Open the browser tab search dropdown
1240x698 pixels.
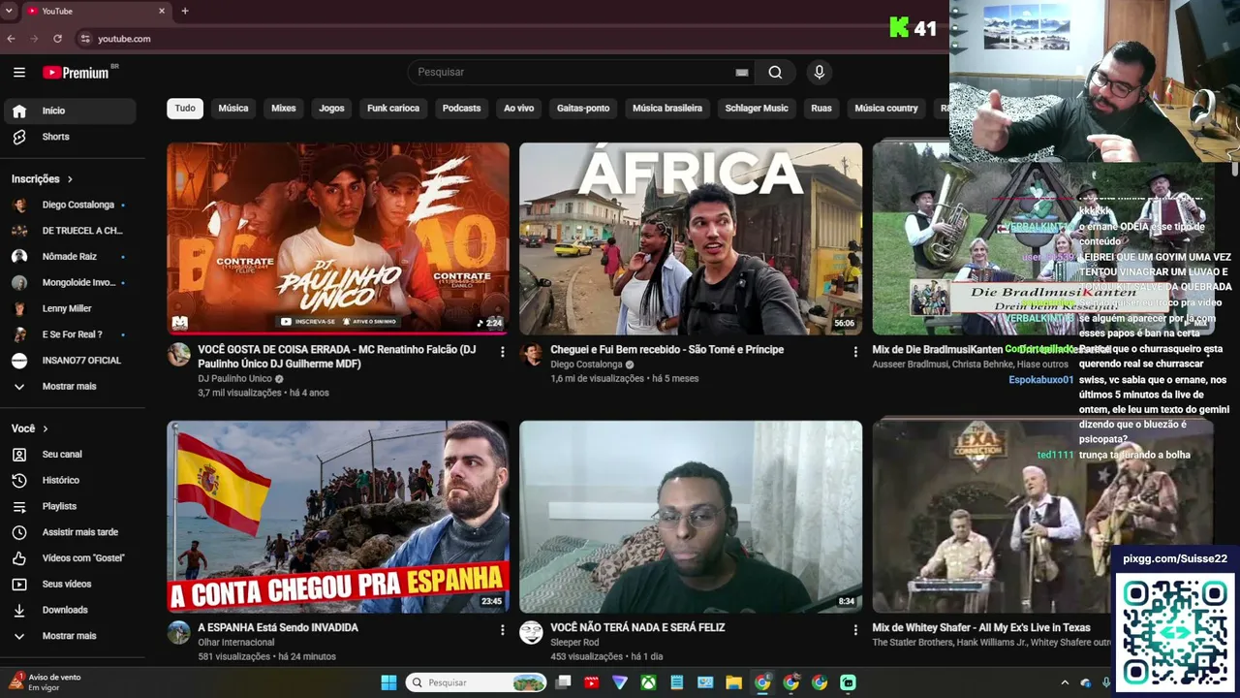tap(10, 11)
